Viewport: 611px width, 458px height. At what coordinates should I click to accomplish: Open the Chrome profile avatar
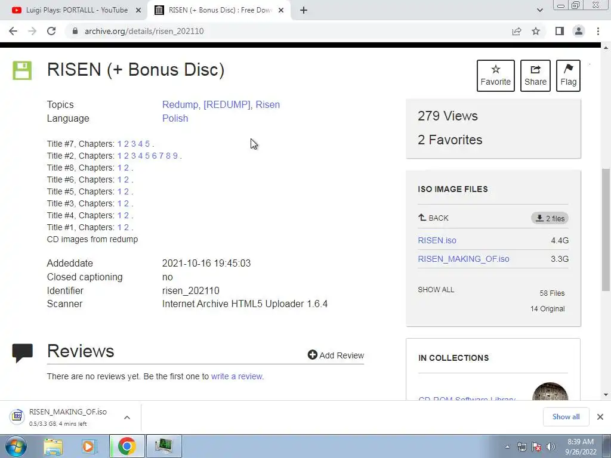click(579, 31)
